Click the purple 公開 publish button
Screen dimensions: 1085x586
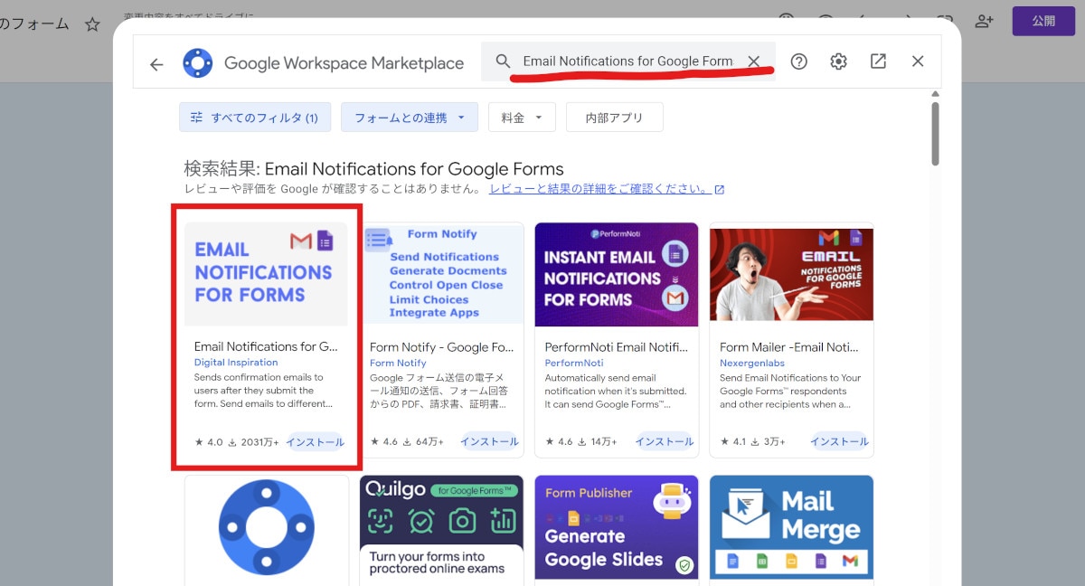[1043, 20]
